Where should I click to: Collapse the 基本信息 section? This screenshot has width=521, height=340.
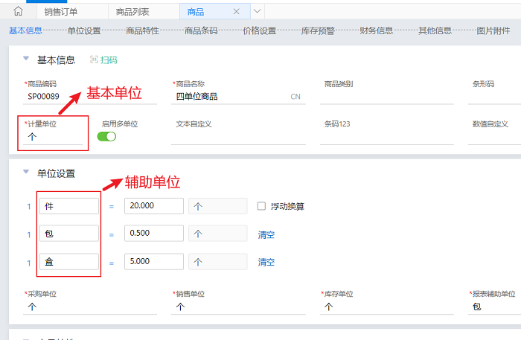[26, 59]
